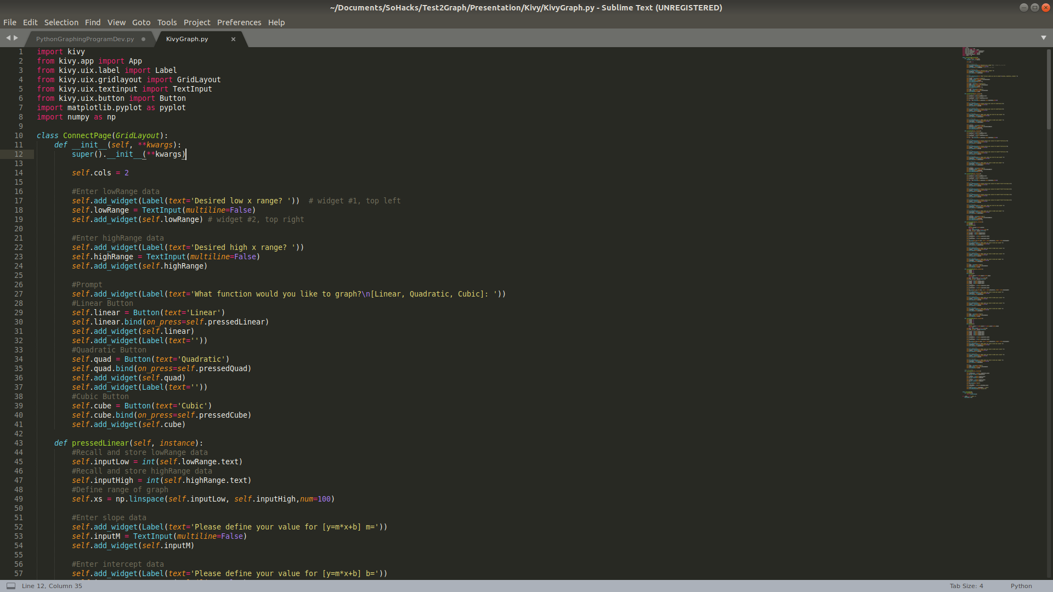Image resolution: width=1053 pixels, height=592 pixels.
Task: Open Tab Size: 4 indentation menu
Action: coord(966,586)
